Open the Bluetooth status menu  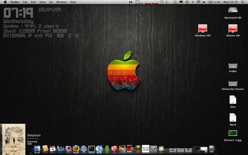pos(193,2)
